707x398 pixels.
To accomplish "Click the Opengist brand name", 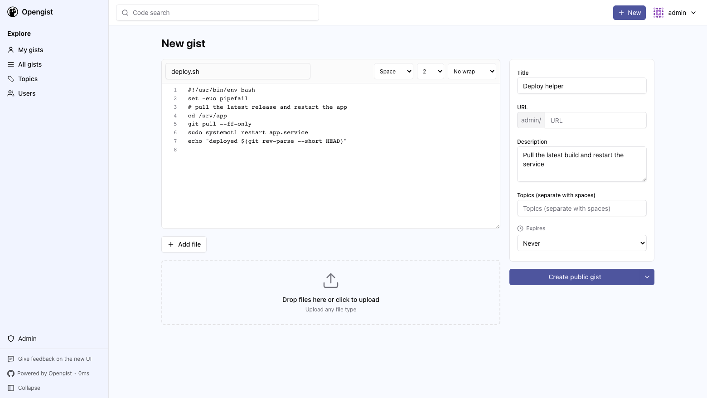I will [37, 12].
